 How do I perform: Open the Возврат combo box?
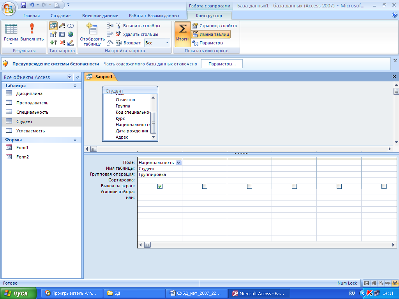click(157, 43)
